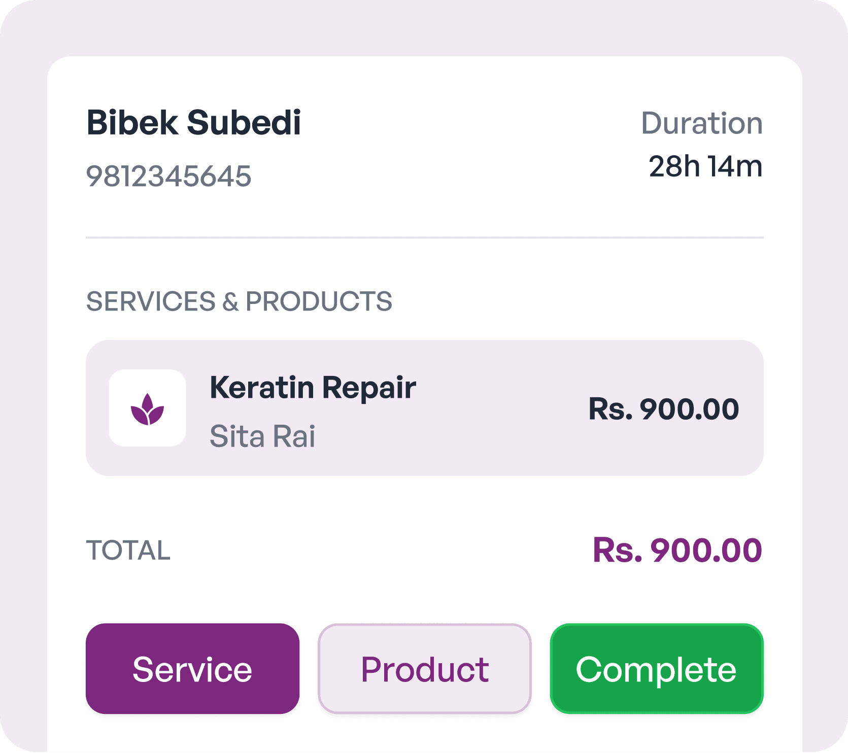The height and width of the screenshot is (753, 848).
Task: Click the word "PRODUCTS" in the section heading
Action: (x=319, y=301)
